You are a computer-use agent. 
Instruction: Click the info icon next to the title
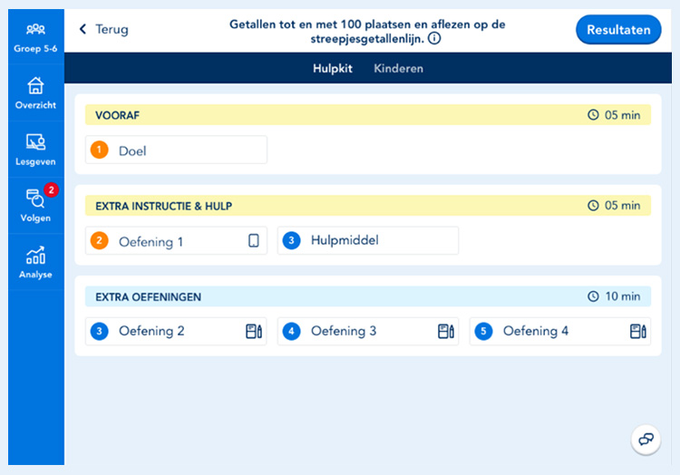[x=434, y=39]
